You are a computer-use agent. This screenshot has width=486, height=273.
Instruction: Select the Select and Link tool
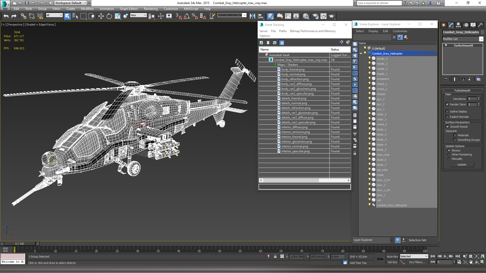(24, 16)
